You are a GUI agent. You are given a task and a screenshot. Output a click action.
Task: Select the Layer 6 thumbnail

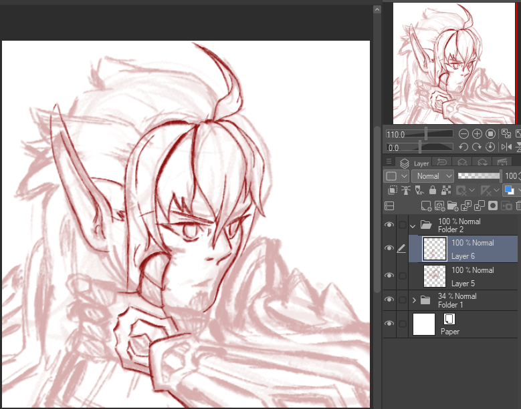[434, 249]
